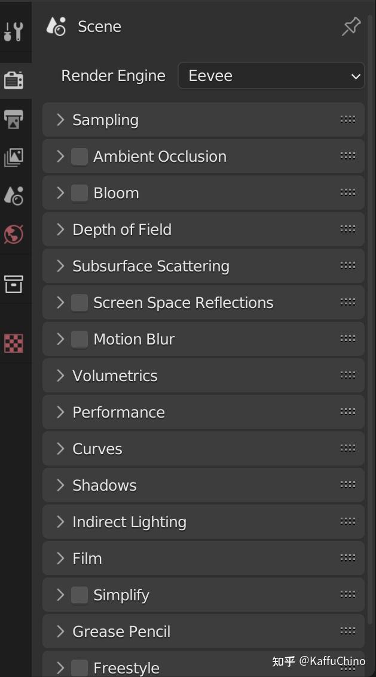
Task: Open Texture properties checker icon
Action: click(14, 343)
